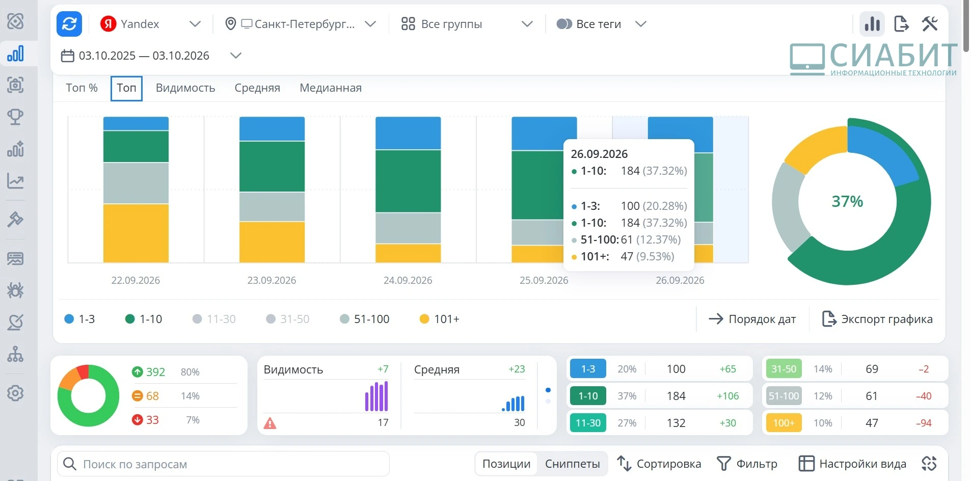Click the target icon right of Настройки вида
This screenshot has height=481, width=971.
pyautogui.click(x=929, y=463)
